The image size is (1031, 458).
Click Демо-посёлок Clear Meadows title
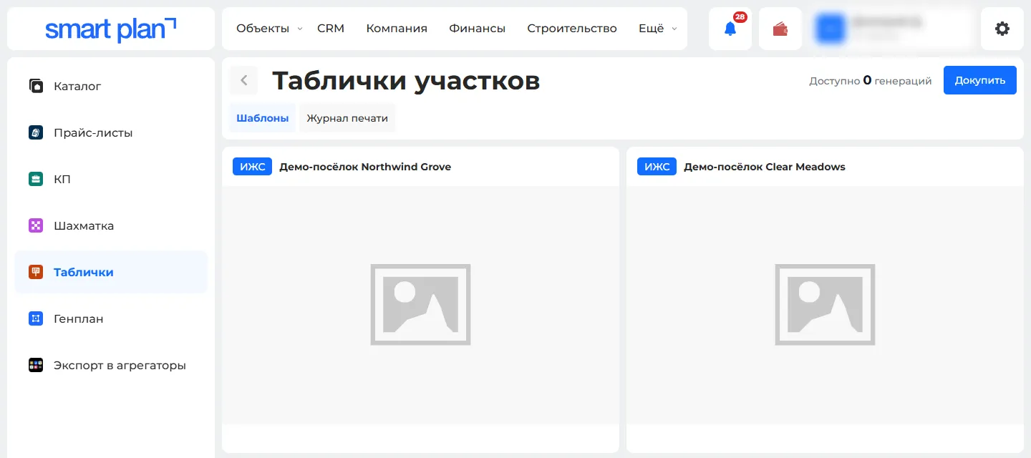click(x=765, y=167)
